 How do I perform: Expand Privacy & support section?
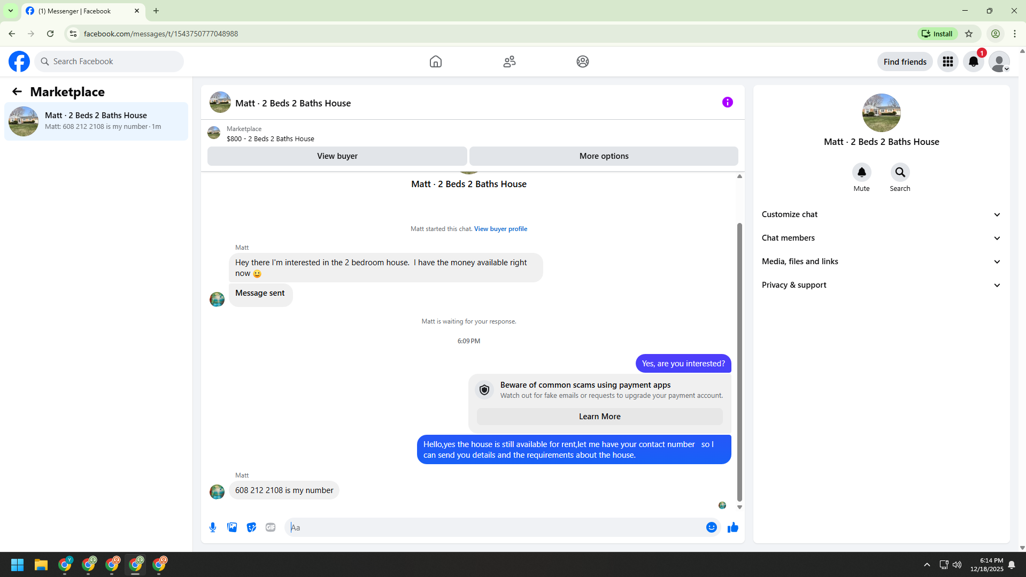[x=881, y=285]
